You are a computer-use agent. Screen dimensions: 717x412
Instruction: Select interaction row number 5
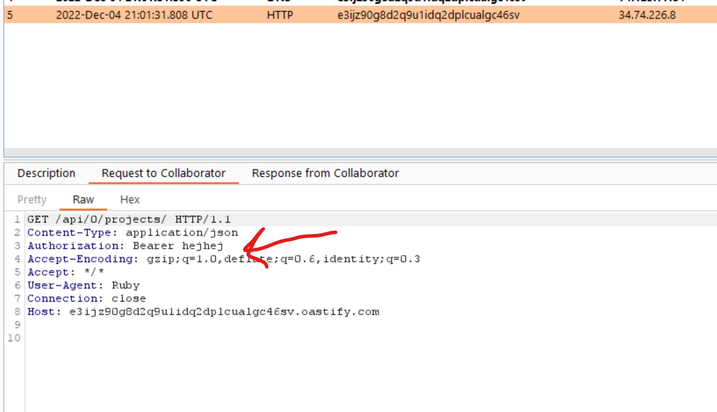point(10,15)
